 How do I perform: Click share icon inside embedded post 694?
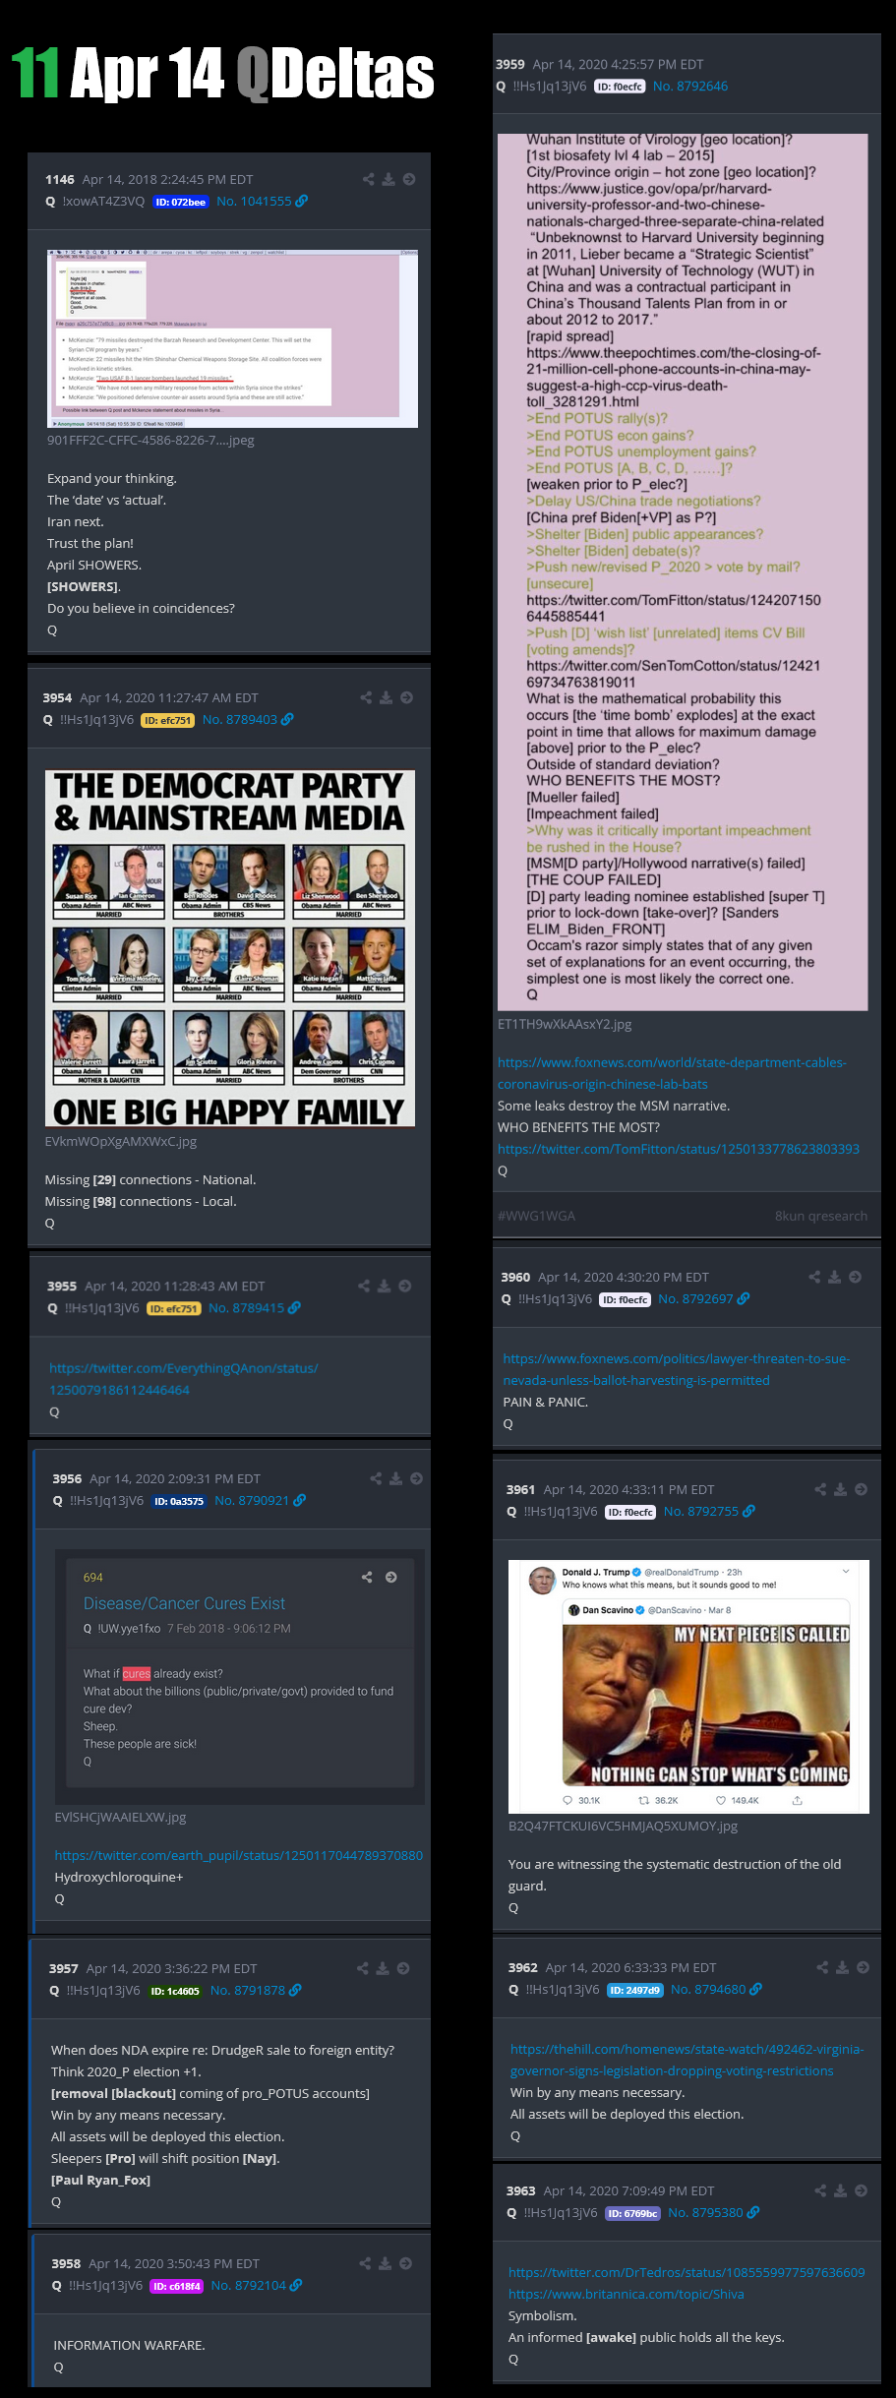pyautogui.click(x=367, y=1577)
